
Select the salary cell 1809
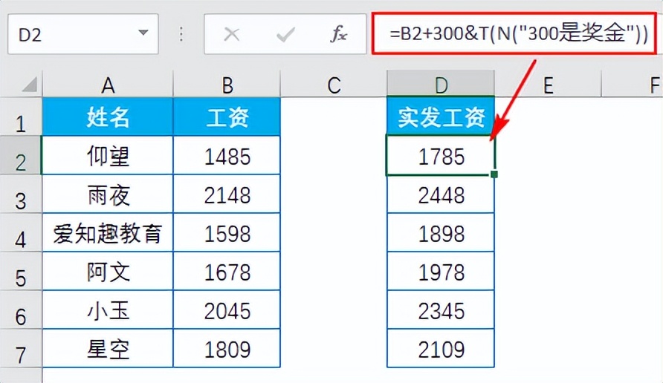point(227,348)
